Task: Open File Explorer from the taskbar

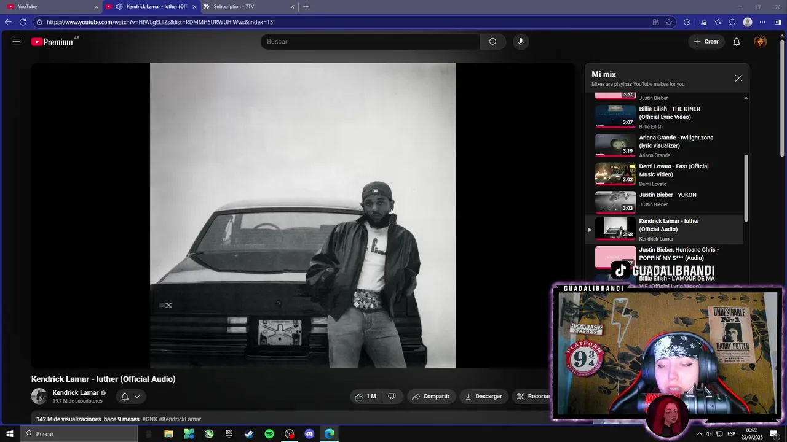Action: click(x=168, y=434)
